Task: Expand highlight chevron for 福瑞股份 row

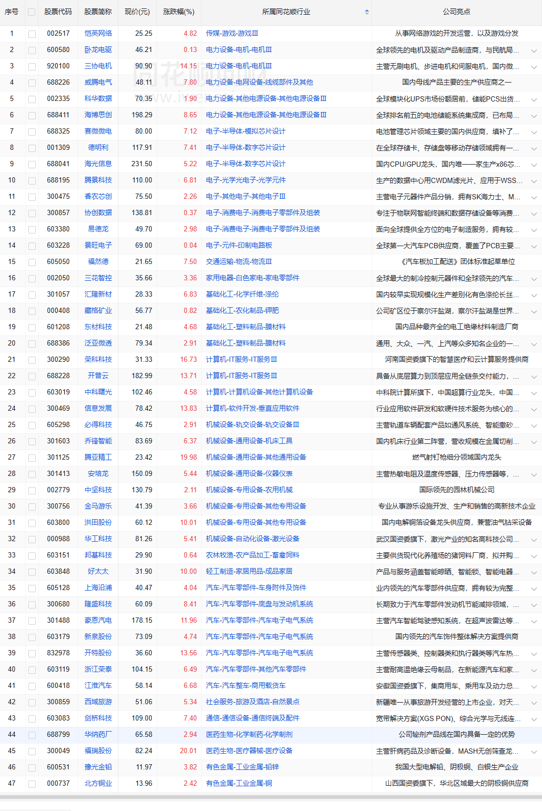Action: pyautogui.click(x=534, y=752)
